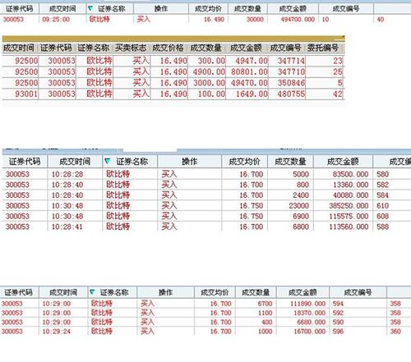
Task: Click the time 10:29:24 cell
Action: click(x=56, y=332)
